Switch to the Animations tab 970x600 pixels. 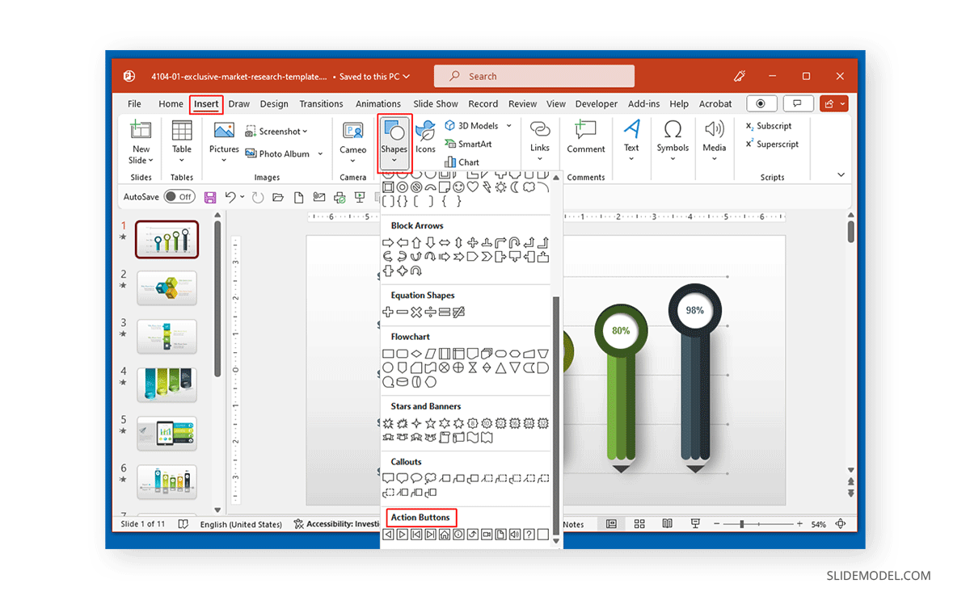point(378,103)
